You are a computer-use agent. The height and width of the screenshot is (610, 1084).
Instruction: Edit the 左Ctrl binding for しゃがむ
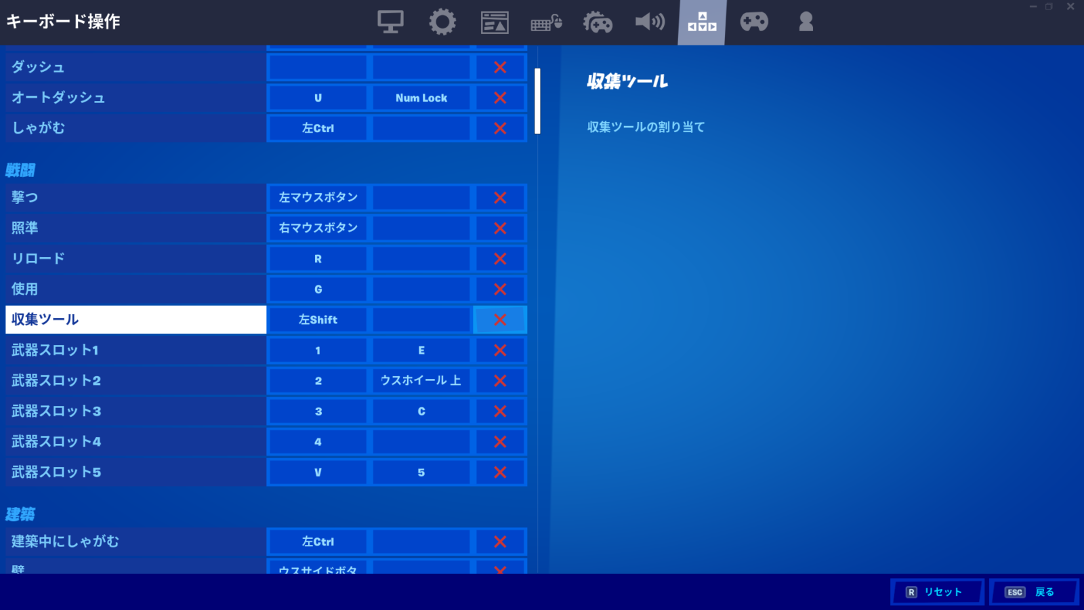[x=318, y=128]
